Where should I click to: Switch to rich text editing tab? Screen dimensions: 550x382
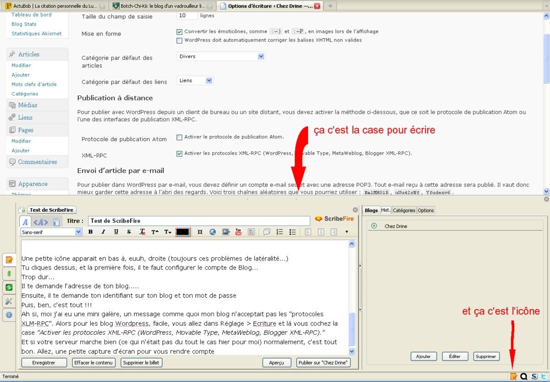[26, 222]
